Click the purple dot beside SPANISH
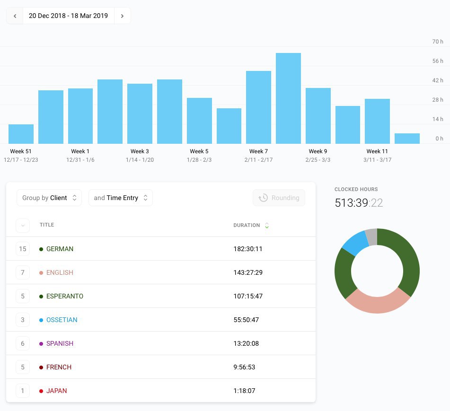The height and width of the screenshot is (411, 450). [x=41, y=343]
